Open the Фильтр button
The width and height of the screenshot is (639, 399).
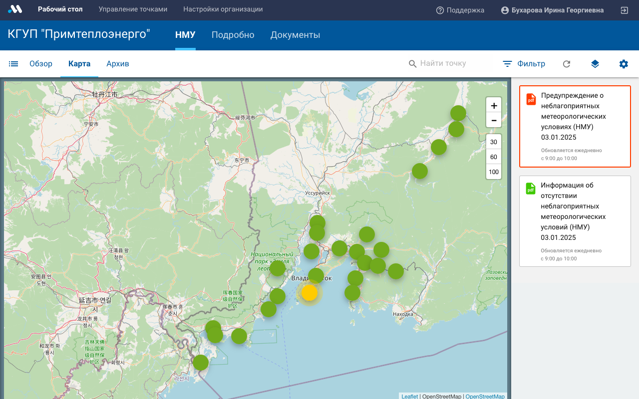coord(524,64)
